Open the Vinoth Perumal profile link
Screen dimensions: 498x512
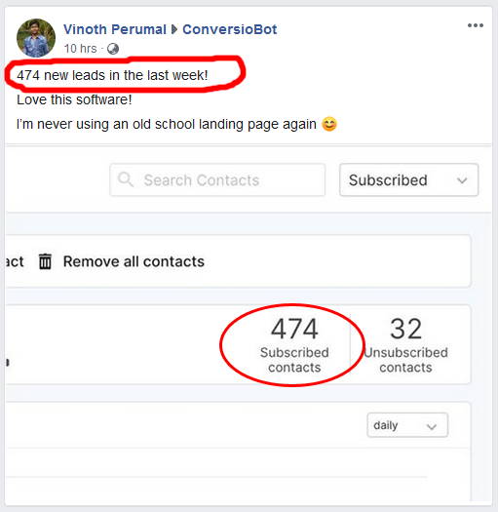click(115, 29)
